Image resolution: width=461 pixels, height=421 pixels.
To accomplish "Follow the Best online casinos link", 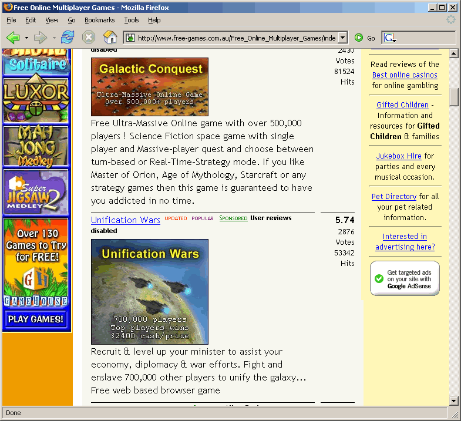I will point(405,75).
